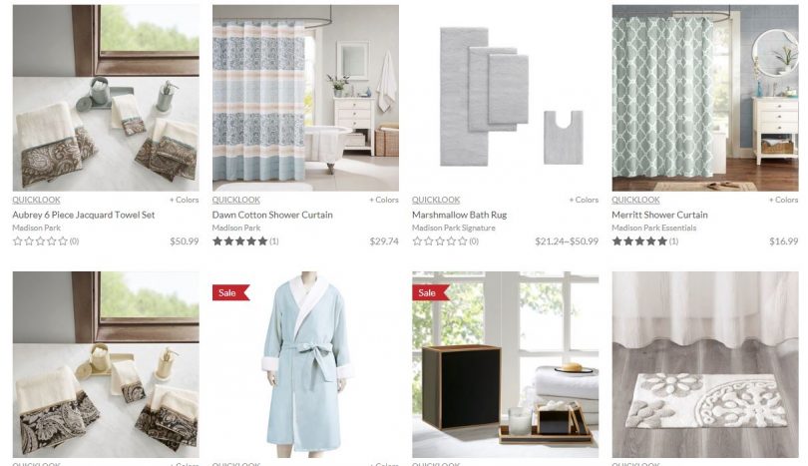This screenshot has width=808, height=466.
Task: Open the black wastebasket product image
Action: point(506,364)
